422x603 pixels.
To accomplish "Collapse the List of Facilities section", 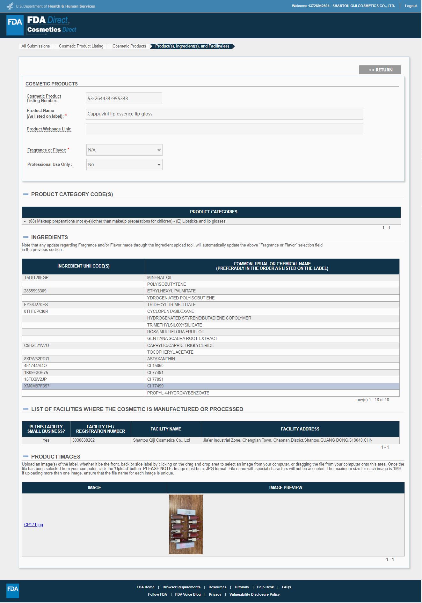I will pyautogui.click(x=26, y=409).
